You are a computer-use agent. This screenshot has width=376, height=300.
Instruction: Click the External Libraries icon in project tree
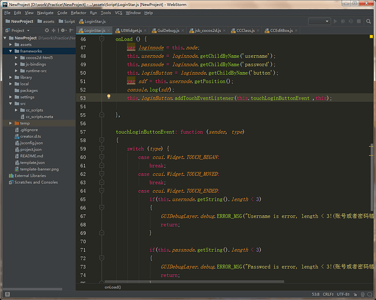click(x=10, y=176)
